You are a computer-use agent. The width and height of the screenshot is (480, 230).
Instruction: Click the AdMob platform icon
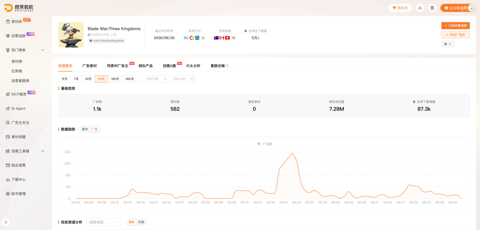[x=192, y=38]
